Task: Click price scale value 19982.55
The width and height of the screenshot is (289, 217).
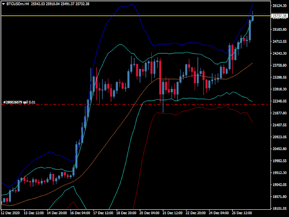Action: point(280,161)
